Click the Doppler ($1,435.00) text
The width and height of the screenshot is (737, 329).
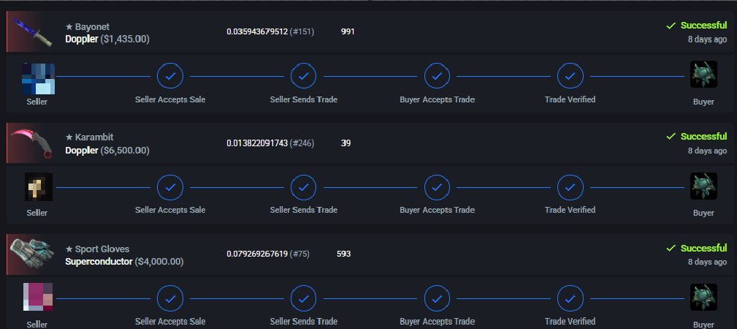click(107, 39)
